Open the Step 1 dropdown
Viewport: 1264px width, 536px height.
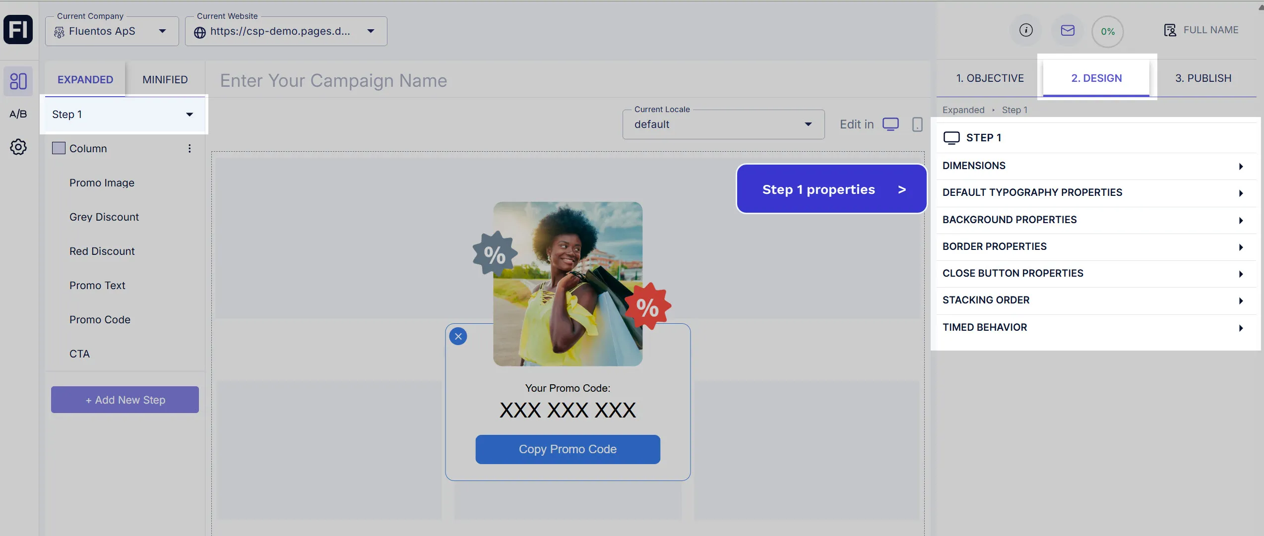123,115
